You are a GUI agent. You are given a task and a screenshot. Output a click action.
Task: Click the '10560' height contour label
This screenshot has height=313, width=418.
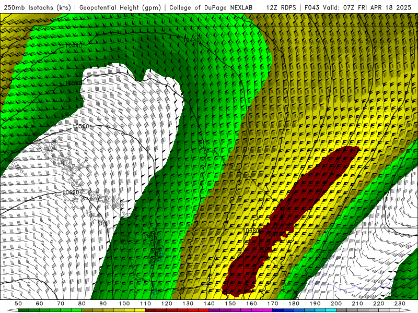click(x=81, y=126)
